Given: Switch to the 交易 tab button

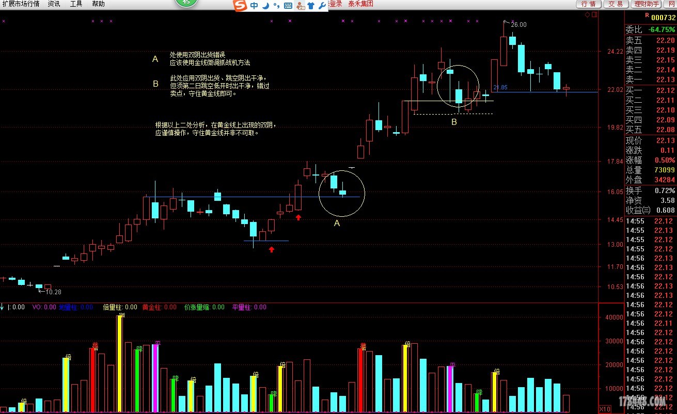Looking at the screenshot, I should [x=616, y=4].
